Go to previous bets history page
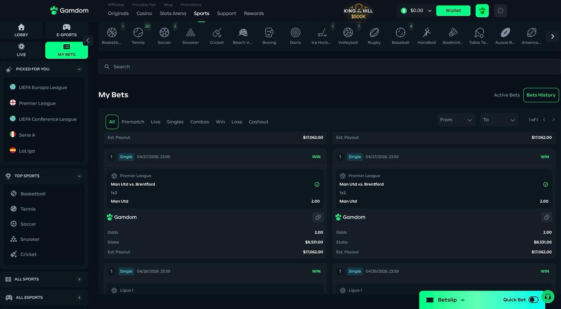561x309 pixels. point(544,120)
